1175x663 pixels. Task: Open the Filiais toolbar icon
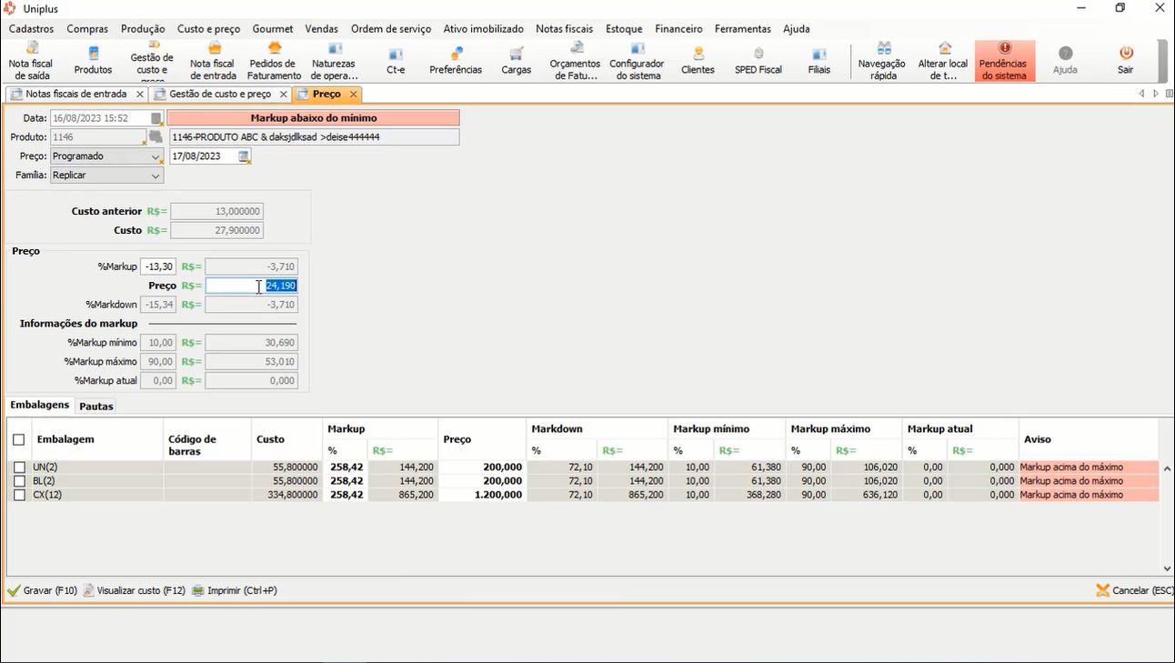819,61
